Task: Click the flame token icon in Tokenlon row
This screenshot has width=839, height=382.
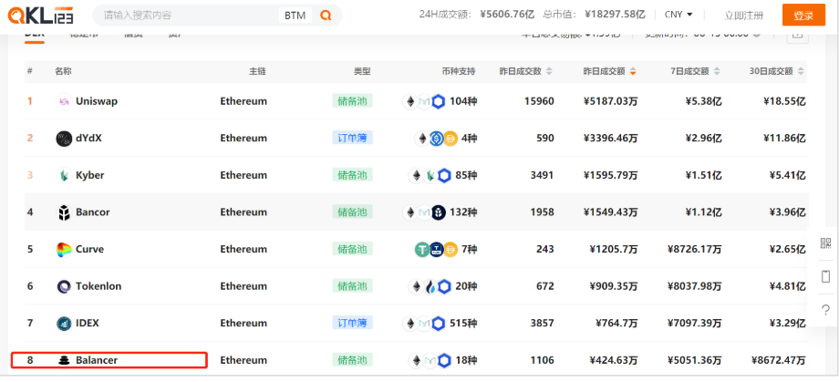Action: coord(430,287)
